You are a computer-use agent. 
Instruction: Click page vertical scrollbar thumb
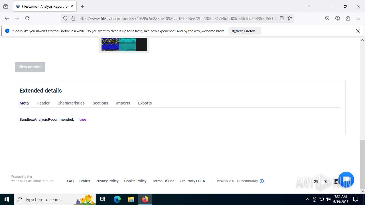pos(362,164)
